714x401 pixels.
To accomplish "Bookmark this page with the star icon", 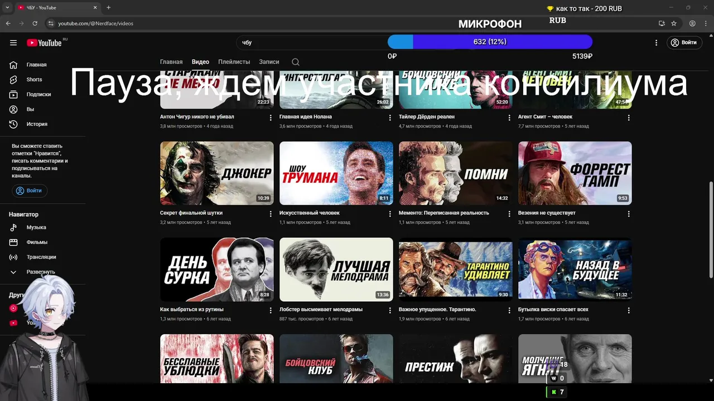I will pos(674,23).
